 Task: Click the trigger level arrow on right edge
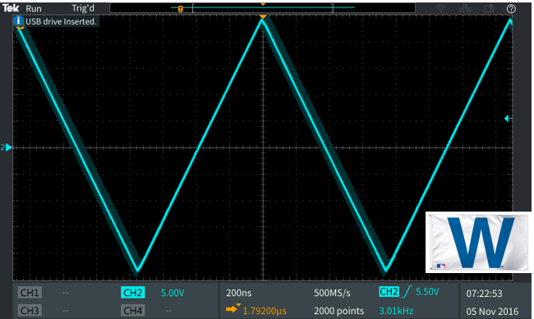[x=508, y=118]
